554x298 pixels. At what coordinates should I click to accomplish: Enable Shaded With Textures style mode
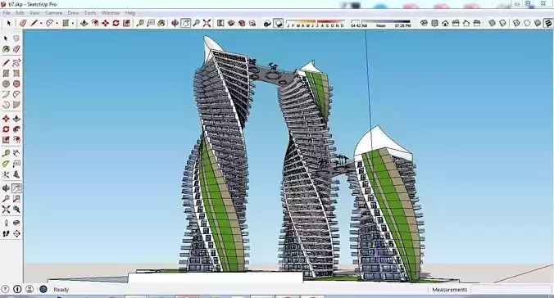(x=548, y=23)
